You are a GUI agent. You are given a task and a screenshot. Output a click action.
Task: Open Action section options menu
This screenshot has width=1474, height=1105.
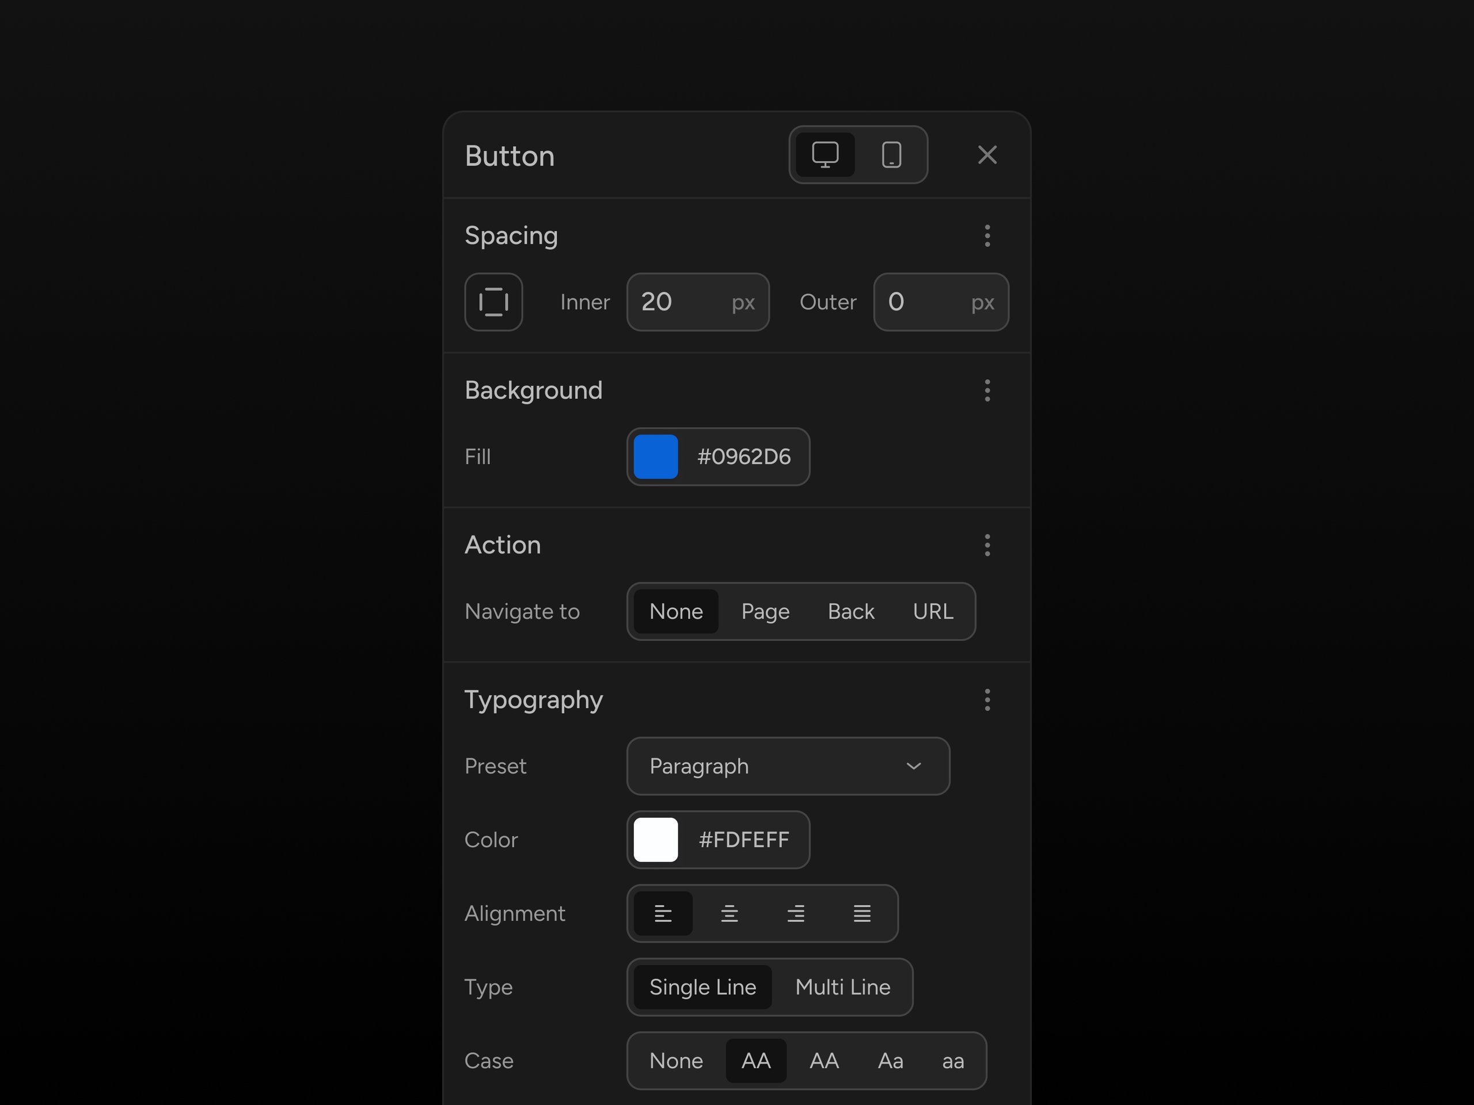(x=987, y=545)
